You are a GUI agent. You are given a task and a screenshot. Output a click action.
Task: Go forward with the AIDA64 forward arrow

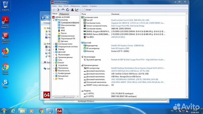point(58,10)
